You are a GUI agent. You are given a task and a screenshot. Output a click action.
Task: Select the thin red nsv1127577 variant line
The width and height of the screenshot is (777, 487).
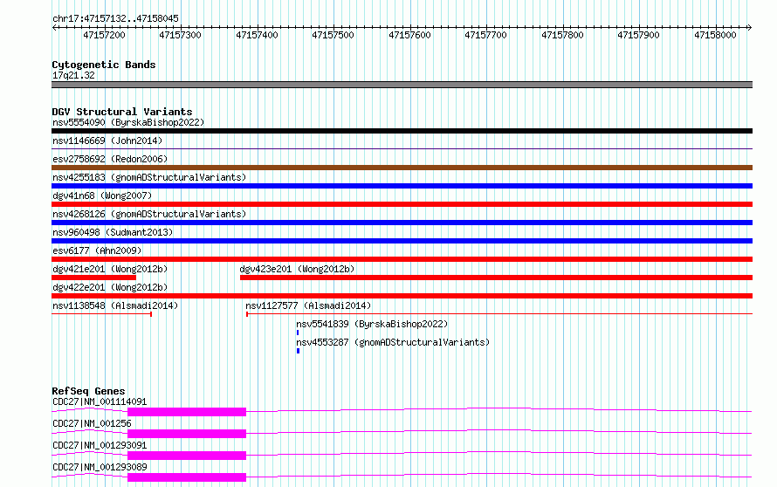click(499, 314)
